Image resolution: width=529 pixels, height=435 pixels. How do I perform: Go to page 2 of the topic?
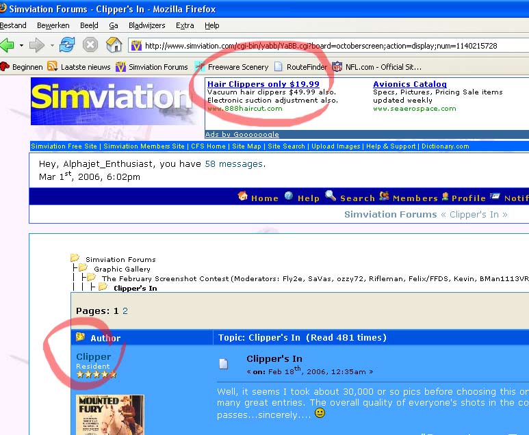pos(125,311)
